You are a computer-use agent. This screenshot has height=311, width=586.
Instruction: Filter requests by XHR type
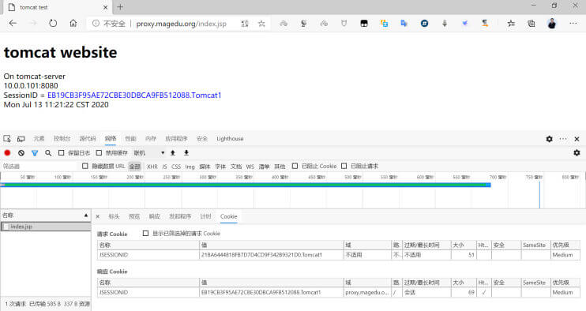coord(152,167)
